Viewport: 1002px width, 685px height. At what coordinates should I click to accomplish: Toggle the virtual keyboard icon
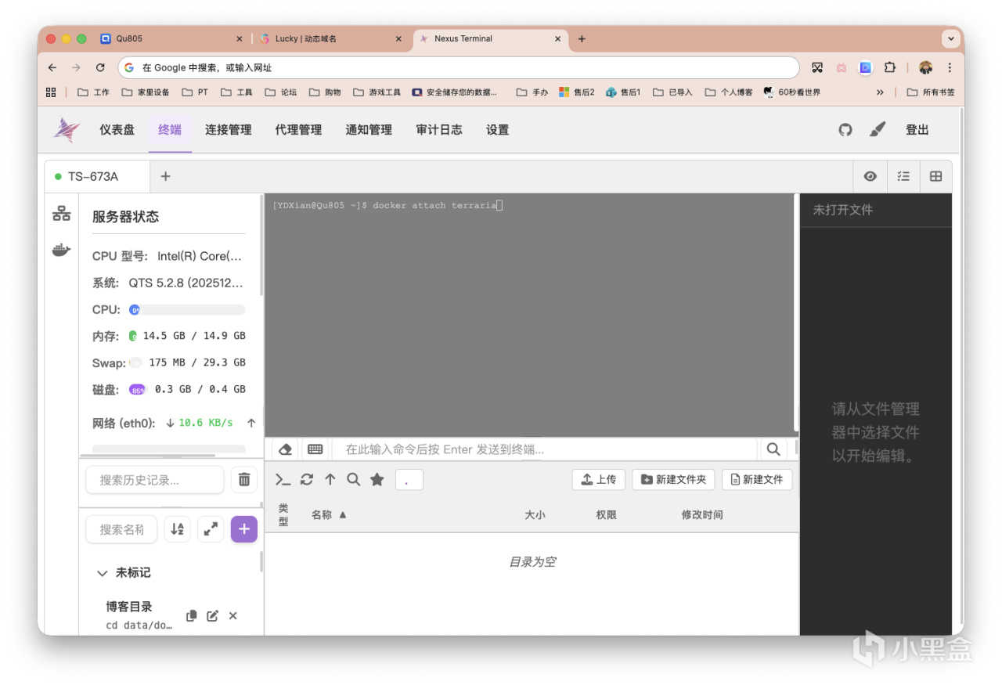(x=315, y=449)
